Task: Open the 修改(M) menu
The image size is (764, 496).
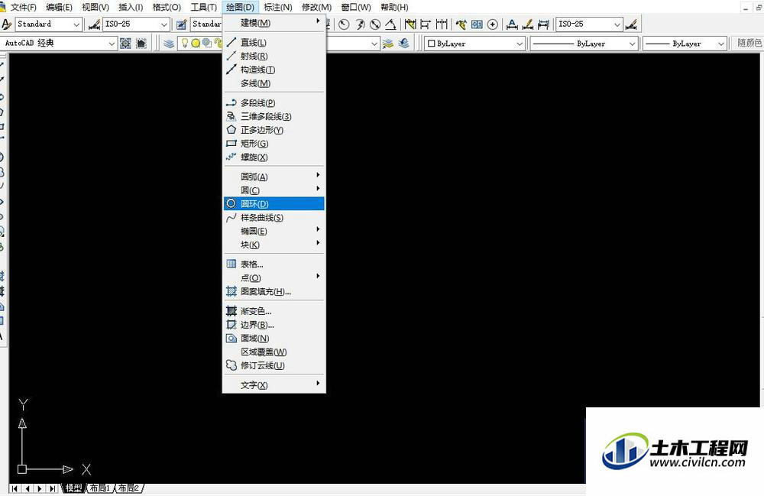Action: tap(317, 8)
